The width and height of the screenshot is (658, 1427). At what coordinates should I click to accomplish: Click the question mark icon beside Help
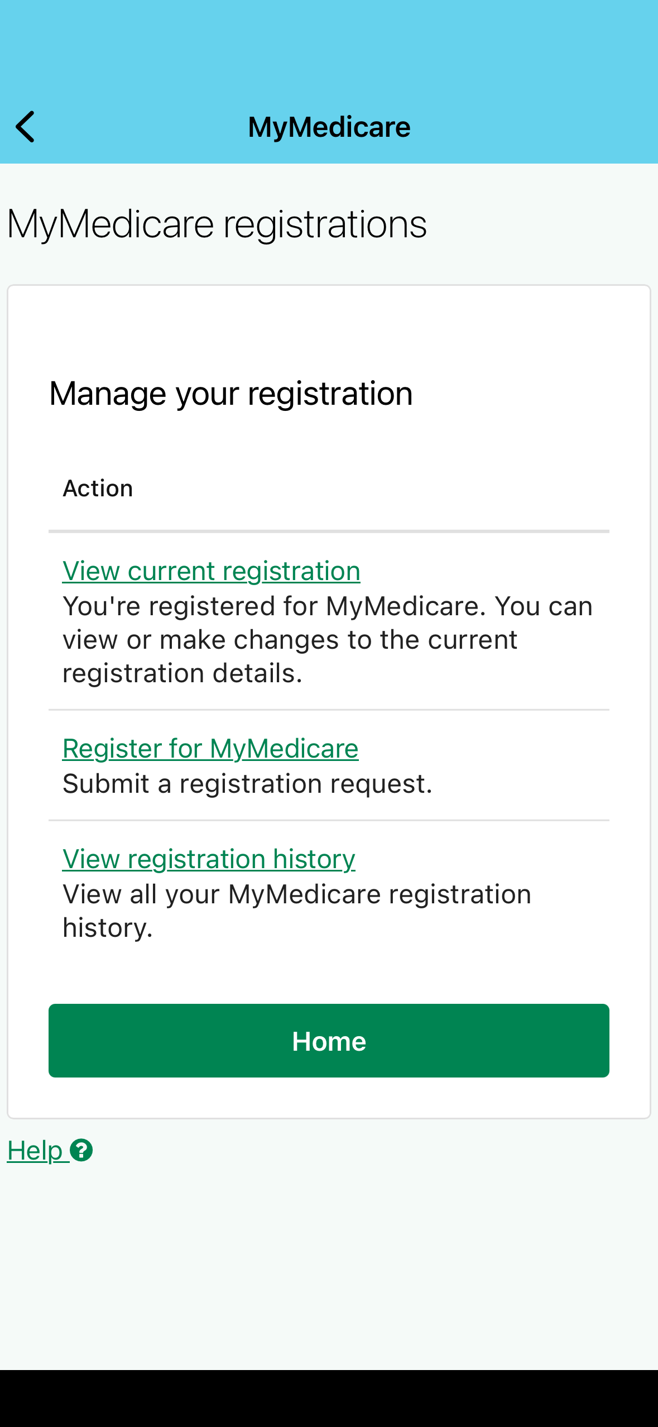pyautogui.click(x=81, y=1151)
